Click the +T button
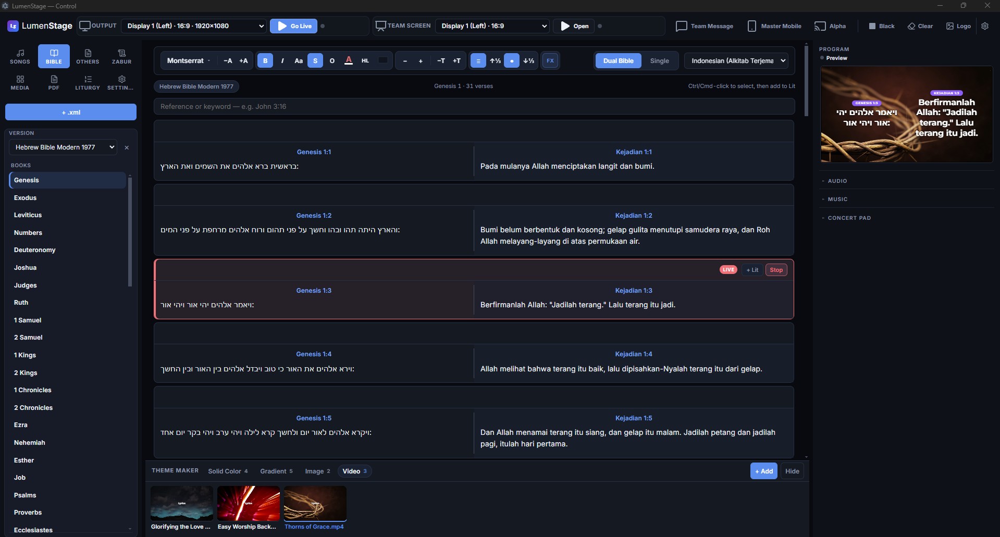Image resolution: width=1000 pixels, height=537 pixels. [x=456, y=61]
